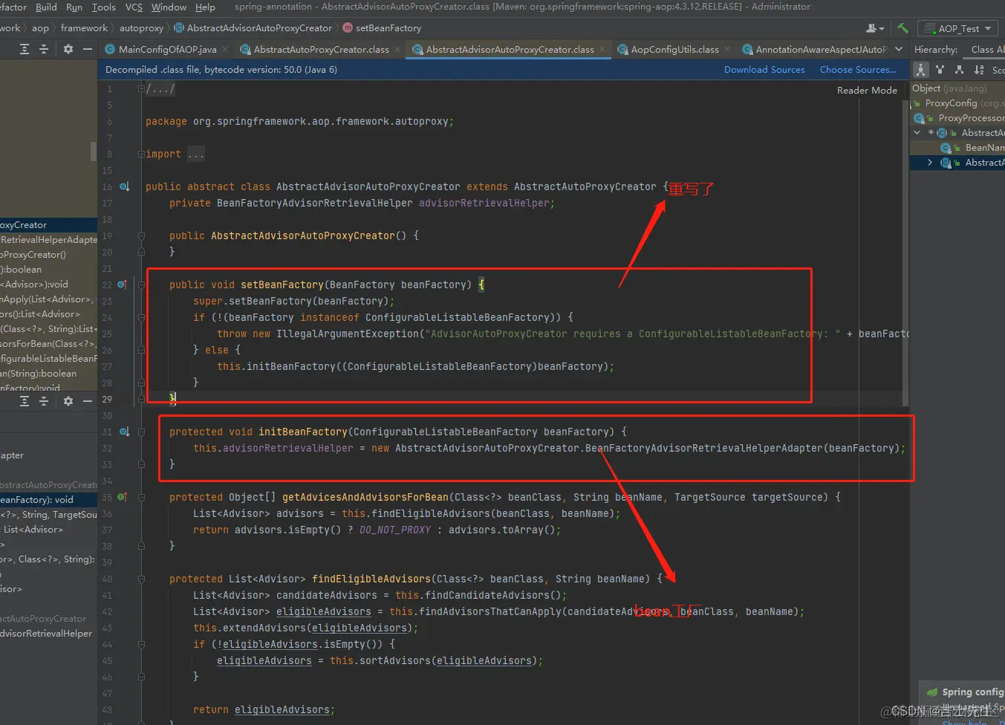This screenshot has width=1005, height=725.
Task: Expand the folded header comment on line 1
Action: pyautogui.click(x=141, y=88)
